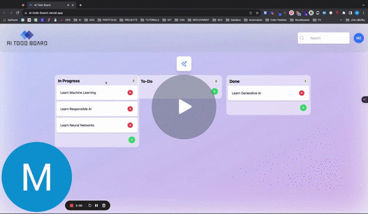The height and width of the screenshot is (214, 368).
Task: Open the MZ user avatar menu
Action: click(x=358, y=38)
